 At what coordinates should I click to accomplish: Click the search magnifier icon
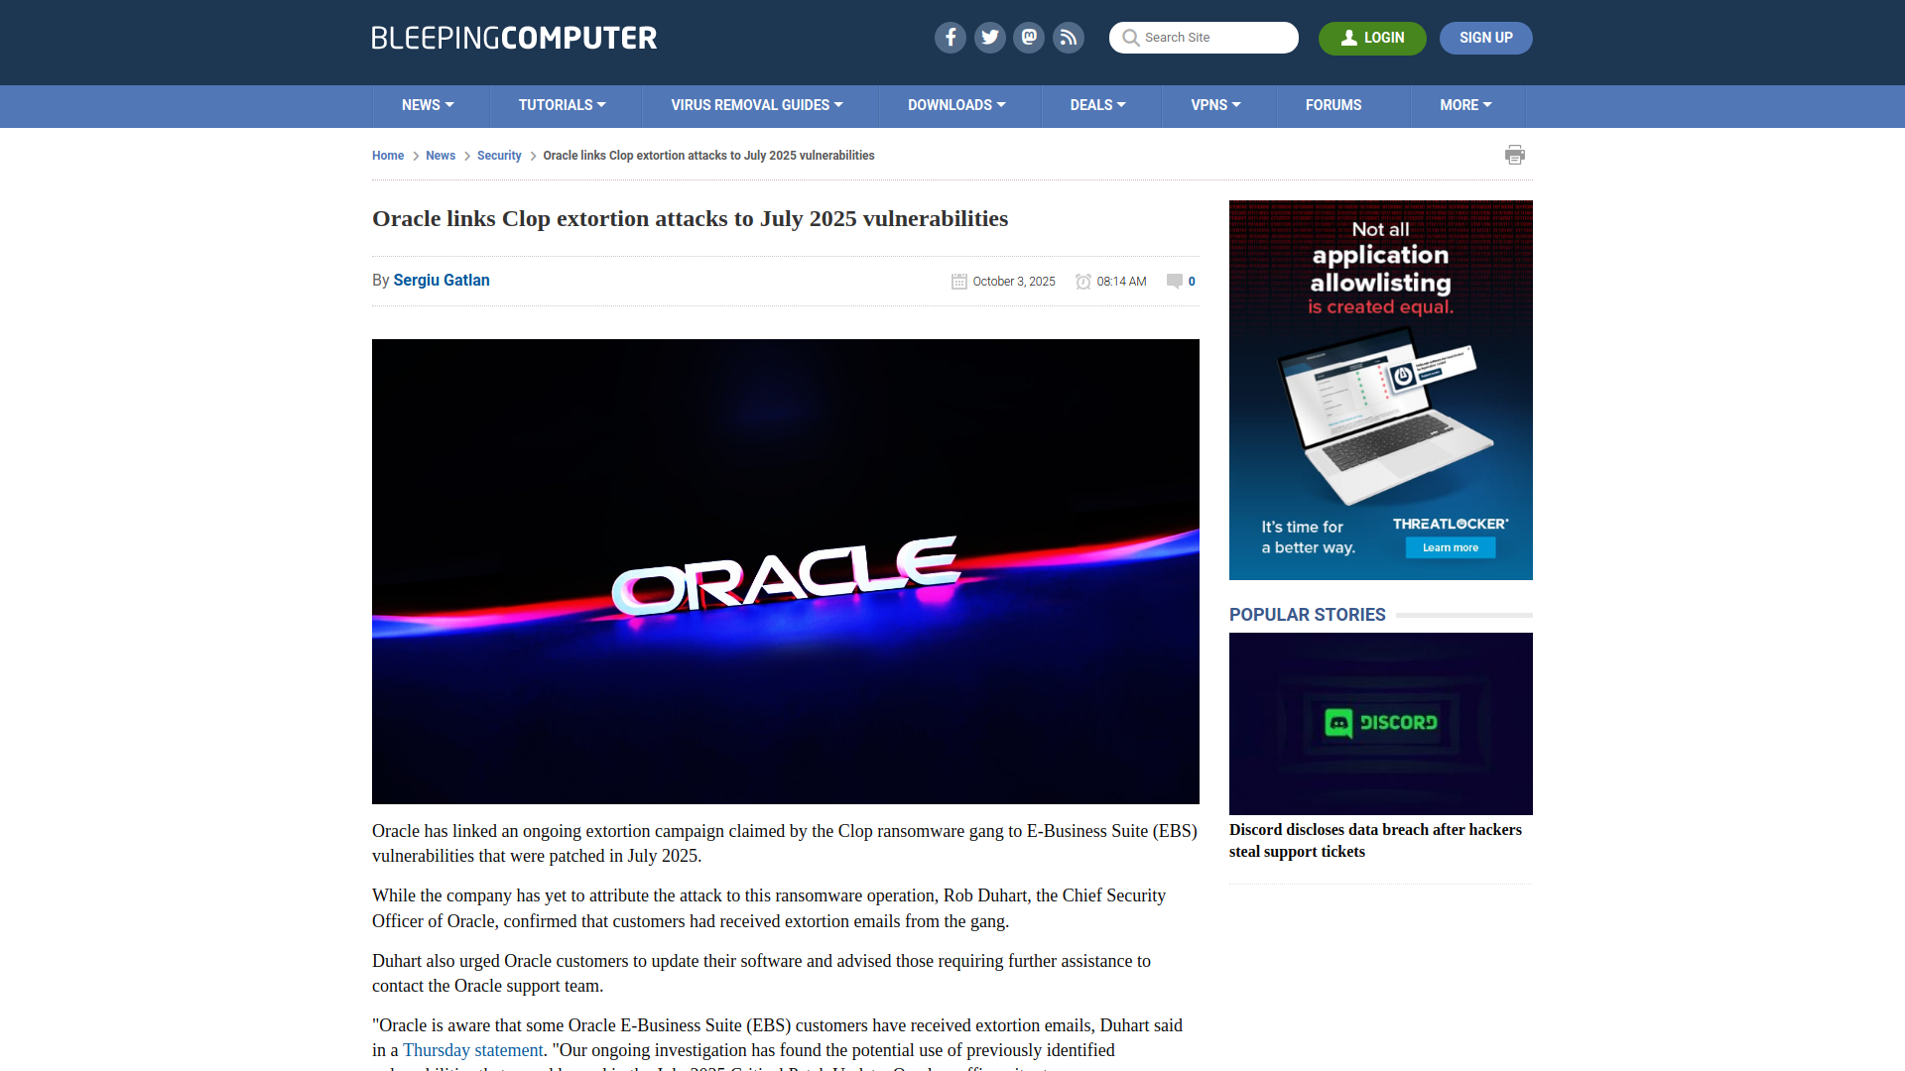tap(1130, 38)
